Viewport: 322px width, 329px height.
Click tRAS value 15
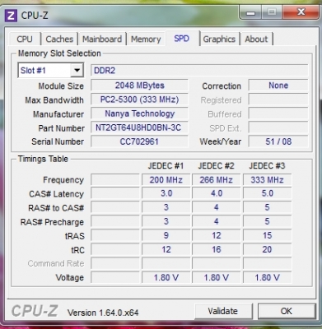pos(267,235)
